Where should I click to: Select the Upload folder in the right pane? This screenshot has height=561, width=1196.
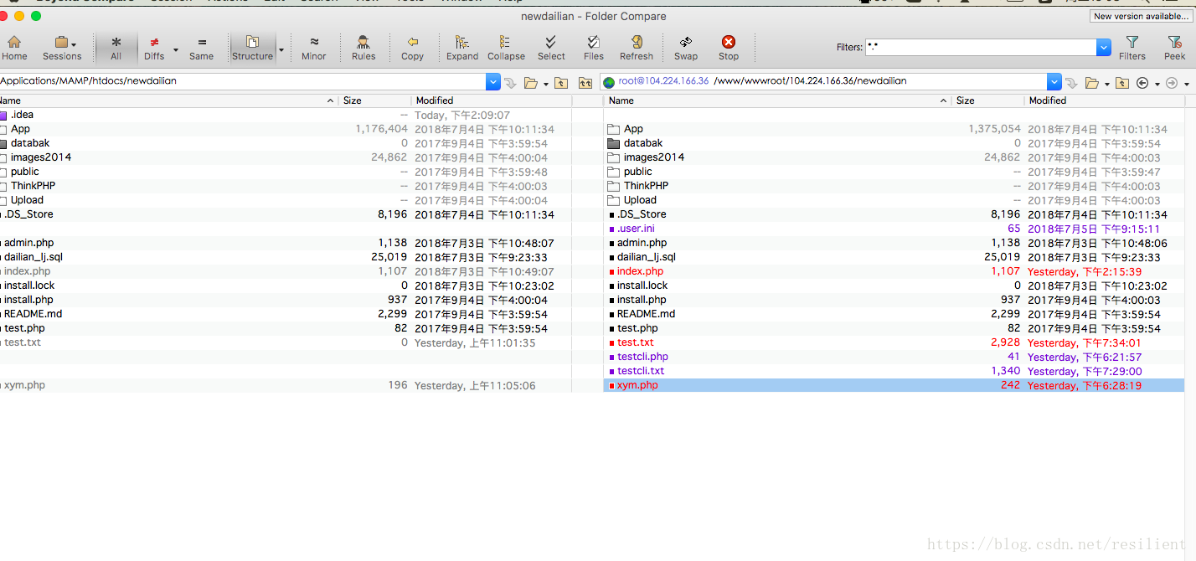pos(640,200)
